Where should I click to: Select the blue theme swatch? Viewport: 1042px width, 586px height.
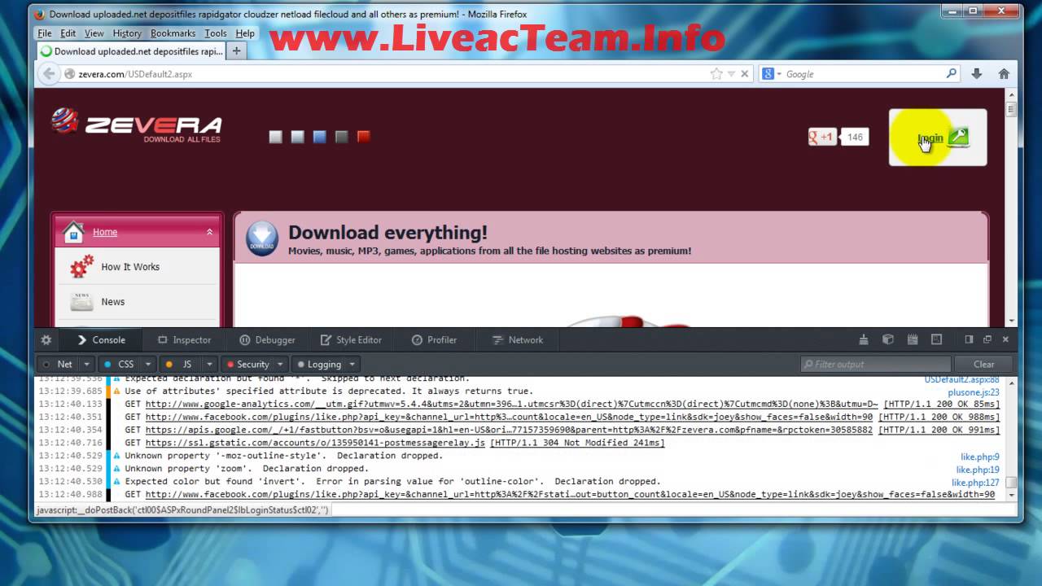(x=320, y=137)
